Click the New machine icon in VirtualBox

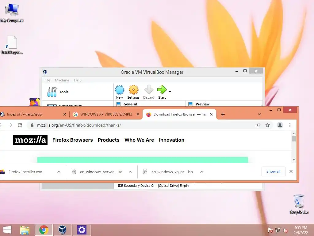(x=120, y=92)
